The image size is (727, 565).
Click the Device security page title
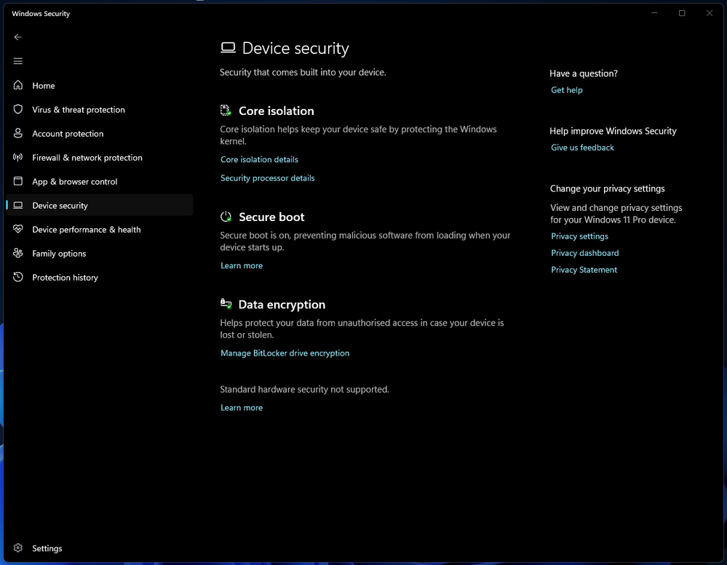tap(295, 48)
